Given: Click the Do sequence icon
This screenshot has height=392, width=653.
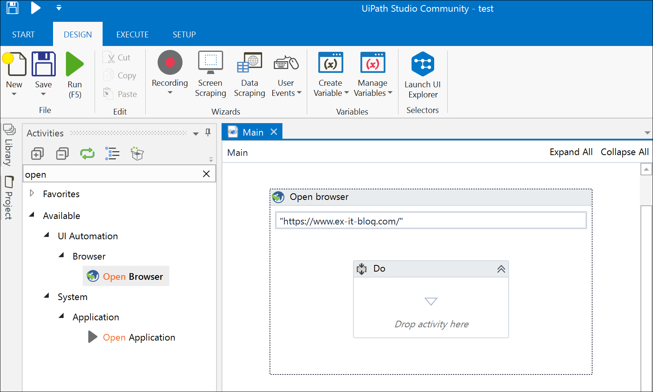Looking at the screenshot, I should click(x=362, y=269).
